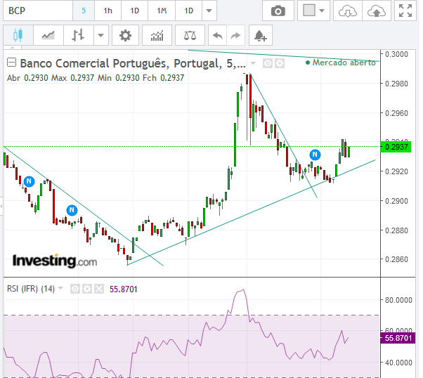Redo chart action
The image size is (423, 378).
235,35
